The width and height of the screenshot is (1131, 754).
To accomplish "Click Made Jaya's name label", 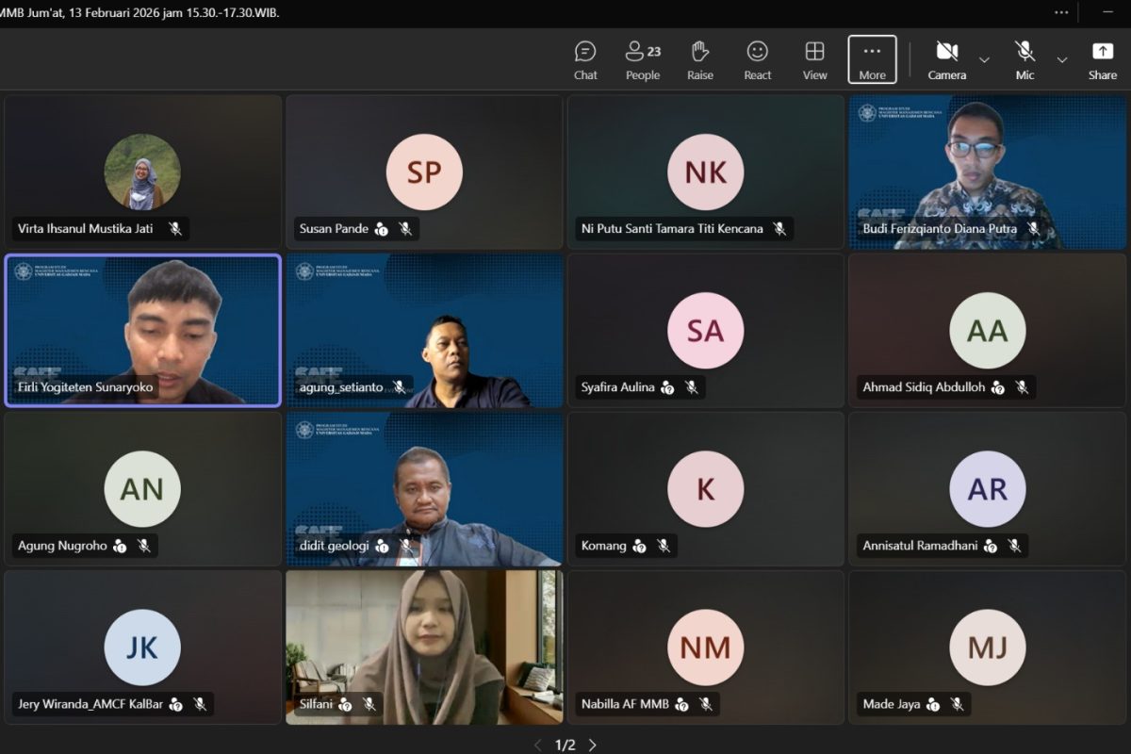I will click(892, 704).
